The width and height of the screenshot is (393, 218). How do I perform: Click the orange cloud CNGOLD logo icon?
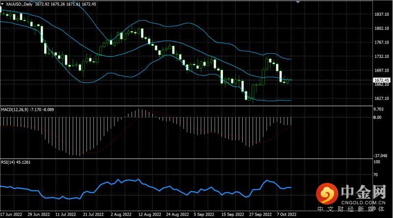coord(326,194)
